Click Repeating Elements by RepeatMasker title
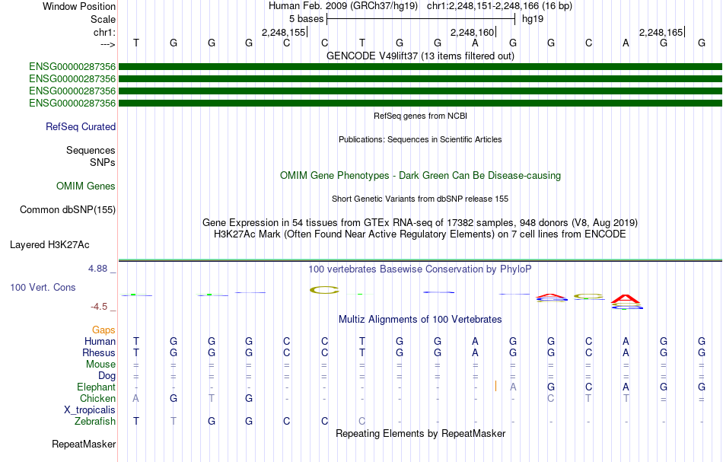Viewport: 723px width, 462px height. click(420, 434)
